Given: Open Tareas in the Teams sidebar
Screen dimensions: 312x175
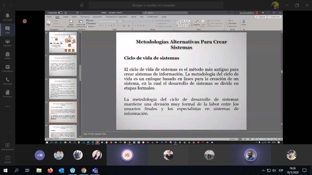Looking at the screenshot, I should 7,56.
